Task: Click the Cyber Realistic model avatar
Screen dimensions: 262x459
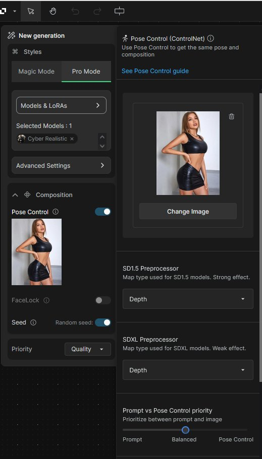Action: pos(21,139)
